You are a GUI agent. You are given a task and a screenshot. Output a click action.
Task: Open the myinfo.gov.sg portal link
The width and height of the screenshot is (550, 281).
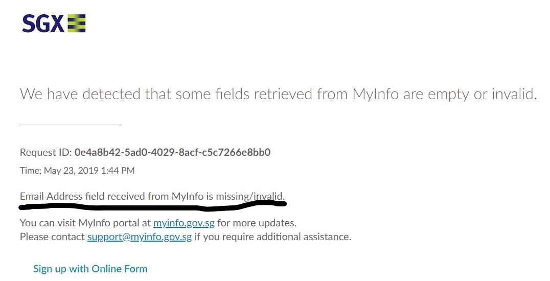(x=184, y=223)
